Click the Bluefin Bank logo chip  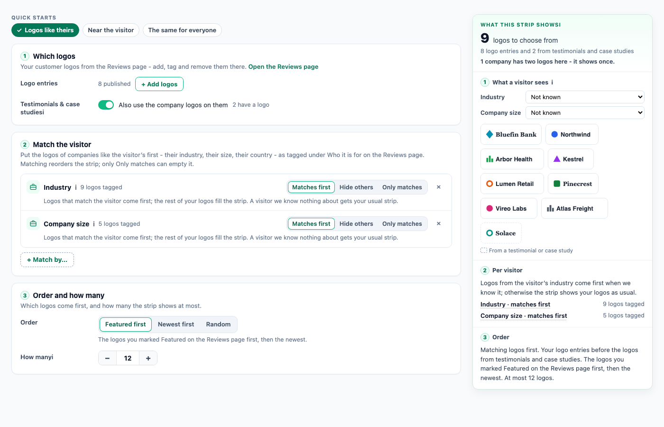click(511, 134)
